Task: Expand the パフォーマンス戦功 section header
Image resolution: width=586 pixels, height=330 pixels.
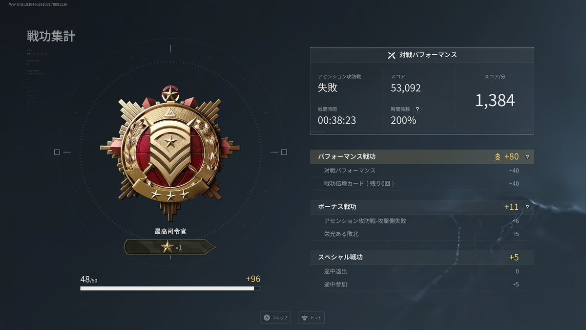Action: (x=422, y=157)
